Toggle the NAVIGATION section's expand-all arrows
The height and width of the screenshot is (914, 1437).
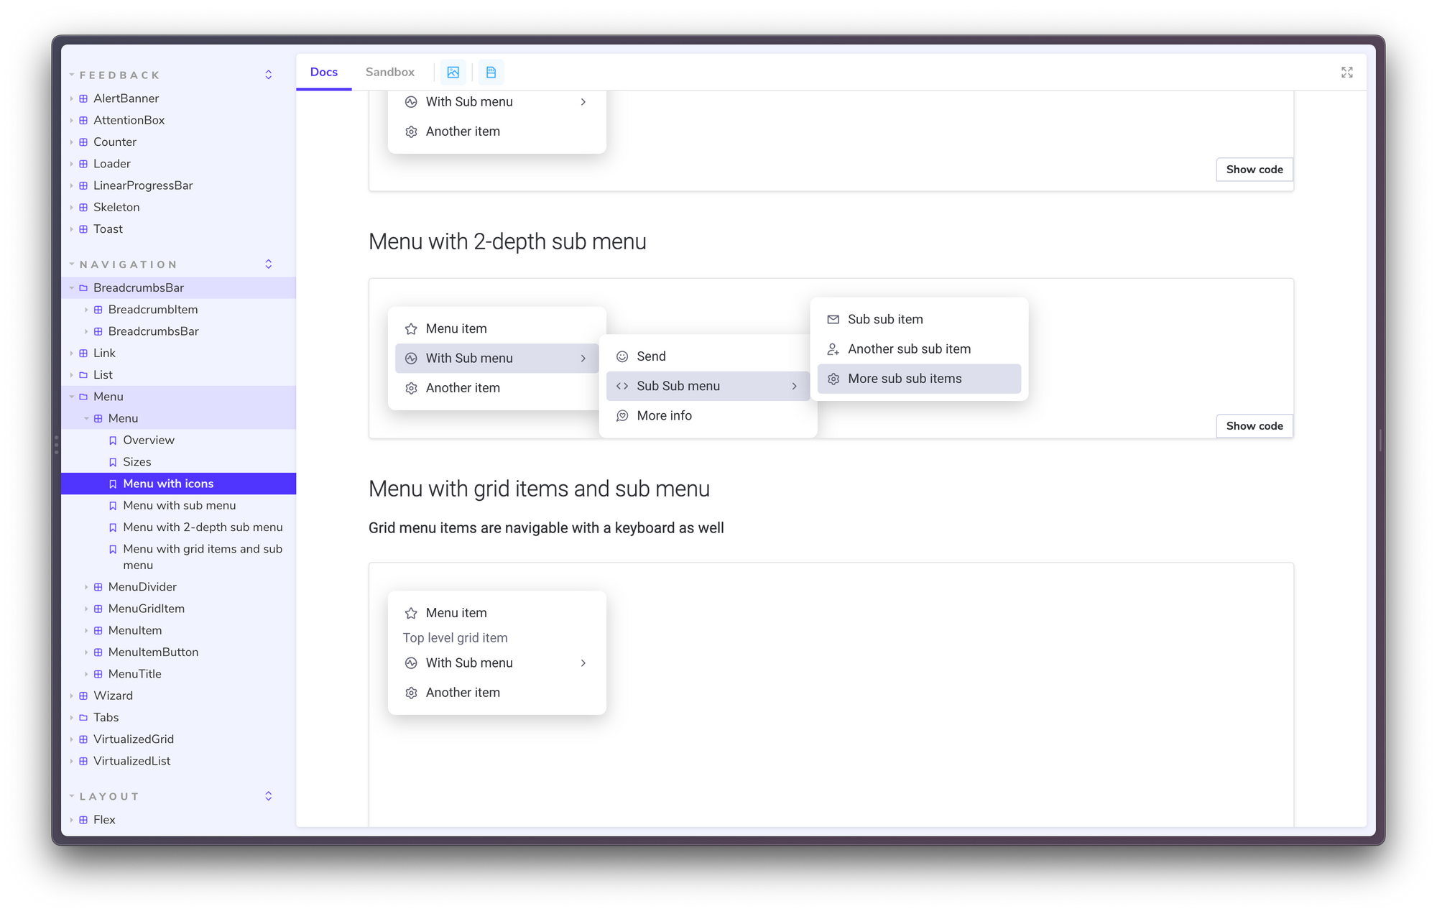[x=269, y=264]
